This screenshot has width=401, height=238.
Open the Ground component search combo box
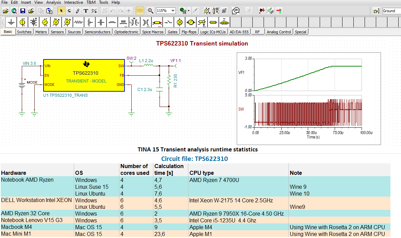click(391, 11)
